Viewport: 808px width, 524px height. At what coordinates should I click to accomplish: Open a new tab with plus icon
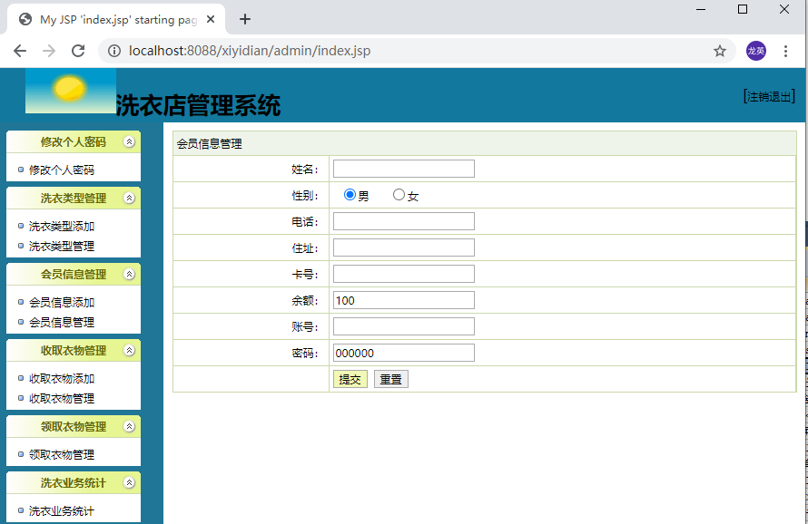(245, 19)
